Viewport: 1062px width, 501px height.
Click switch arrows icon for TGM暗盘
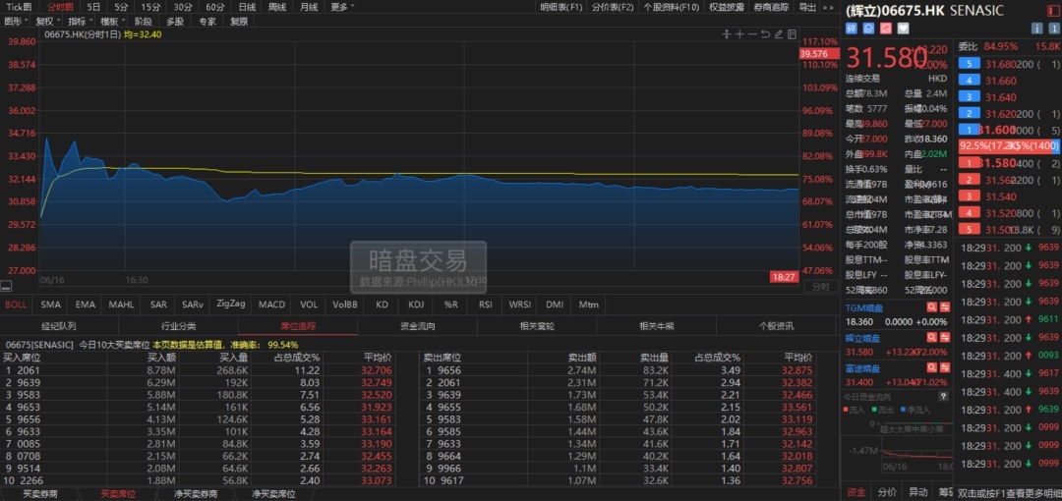[x=944, y=307]
